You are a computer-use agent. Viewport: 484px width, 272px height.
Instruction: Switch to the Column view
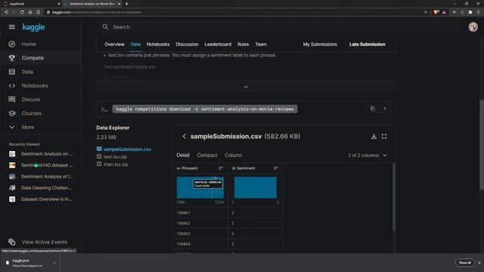[234, 155]
